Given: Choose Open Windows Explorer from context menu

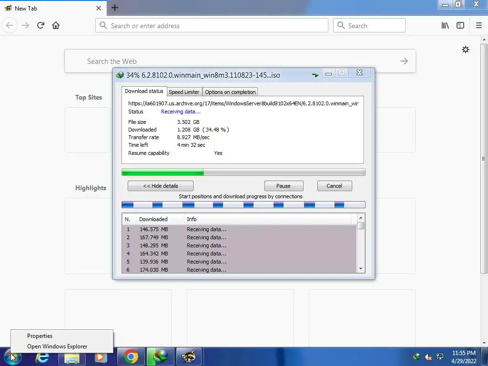Looking at the screenshot, I should [62, 346].
